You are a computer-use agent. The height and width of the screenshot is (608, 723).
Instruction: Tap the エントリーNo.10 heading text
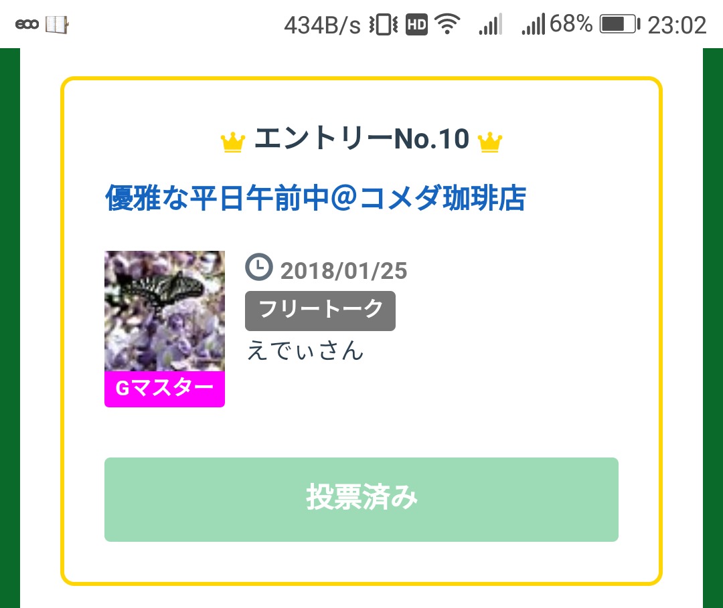coord(361,140)
